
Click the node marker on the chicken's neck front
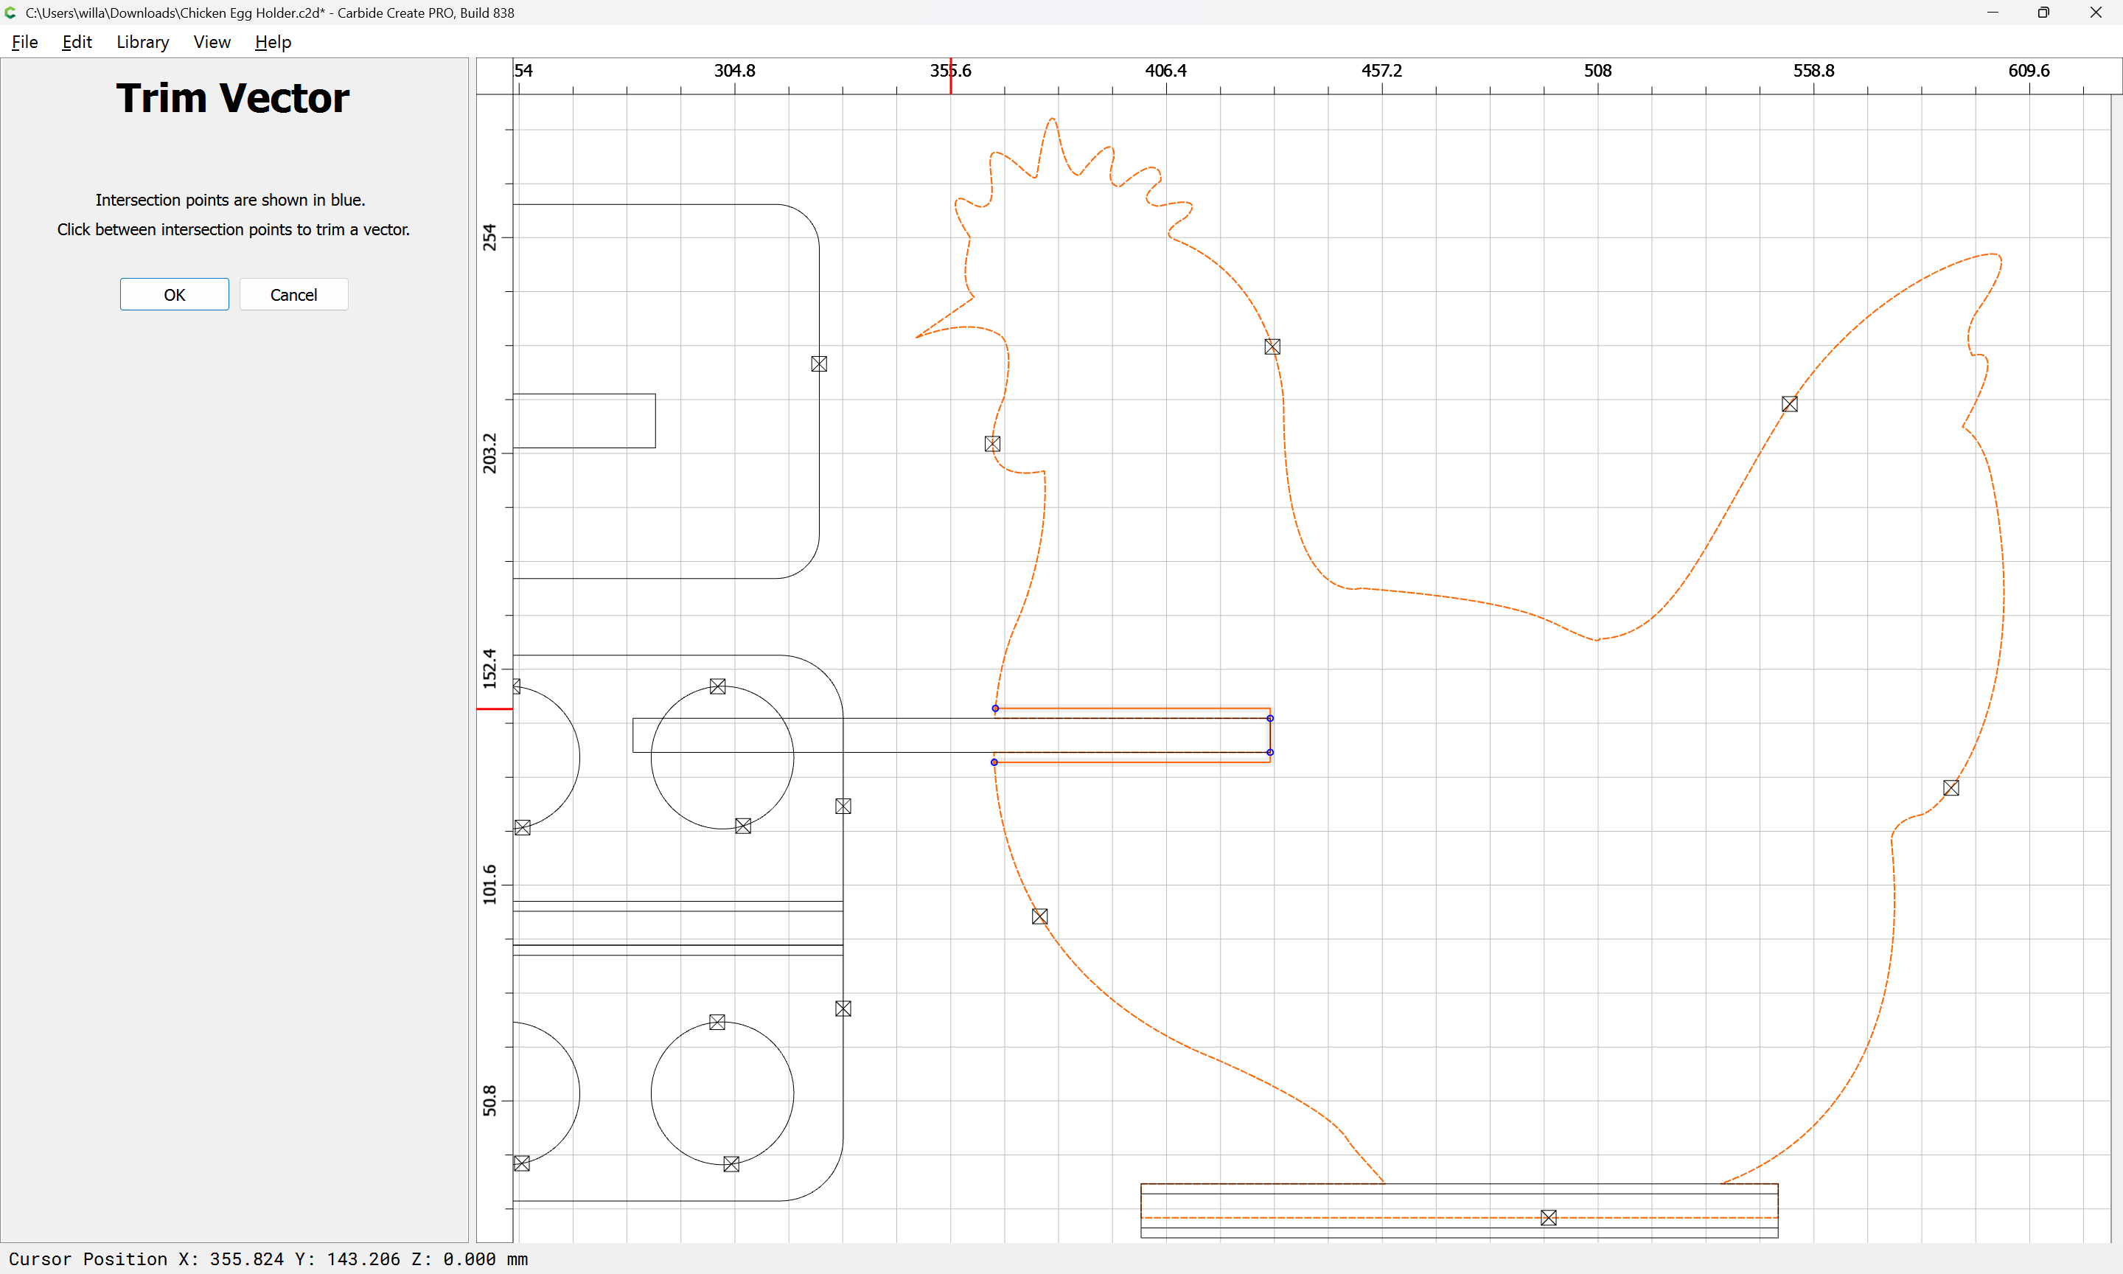992,444
